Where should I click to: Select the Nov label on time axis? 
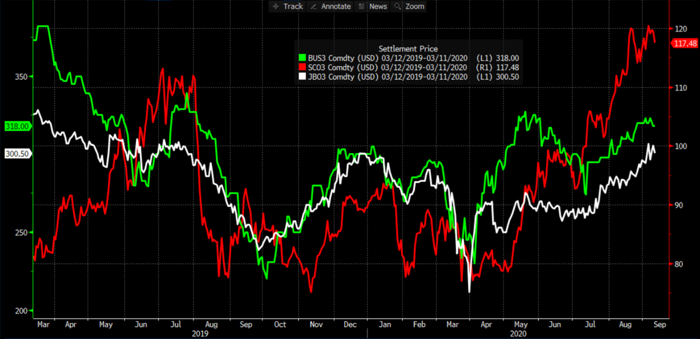click(x=315, y=324)
